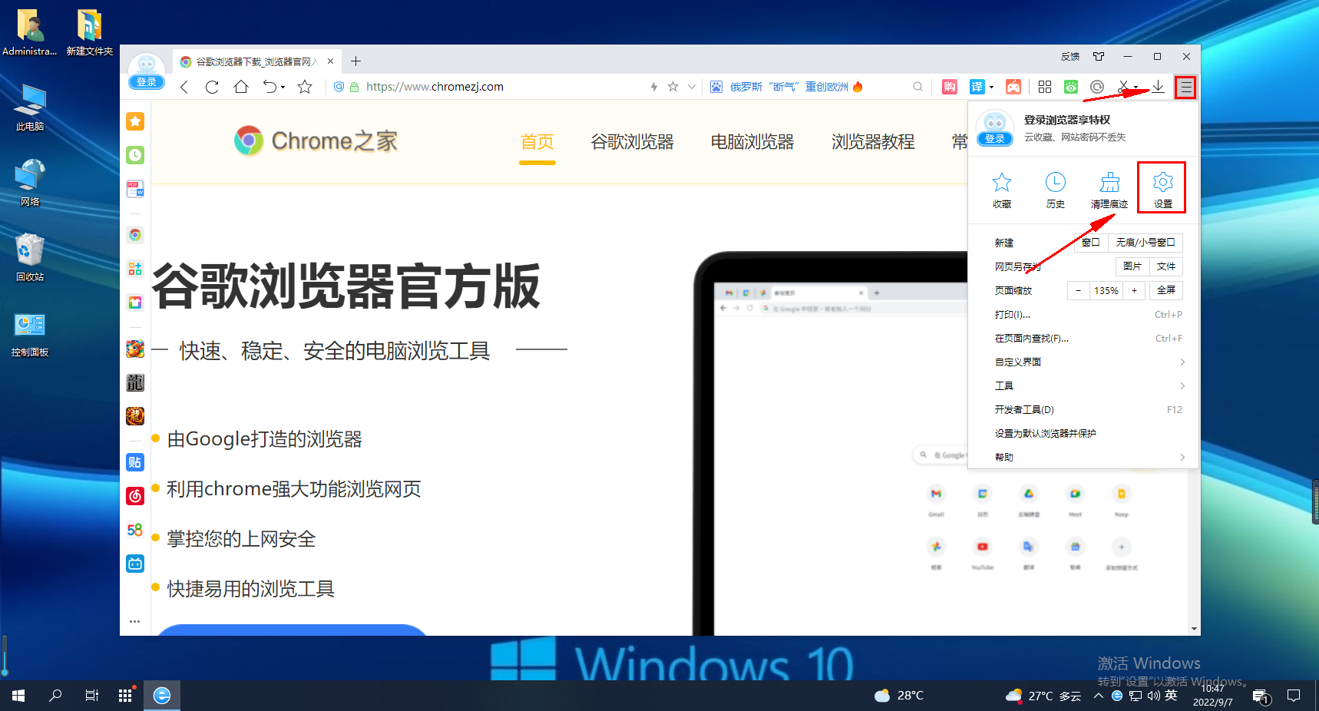The height and width of the screenshot is (711, 1319).
Task: Click the download manager arrow icon
Action: click(x=1158, y=87)
